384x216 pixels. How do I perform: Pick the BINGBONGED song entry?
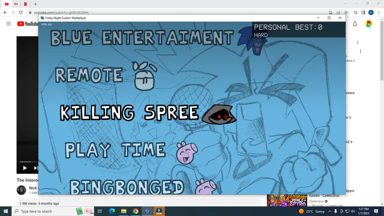point(126,187)
